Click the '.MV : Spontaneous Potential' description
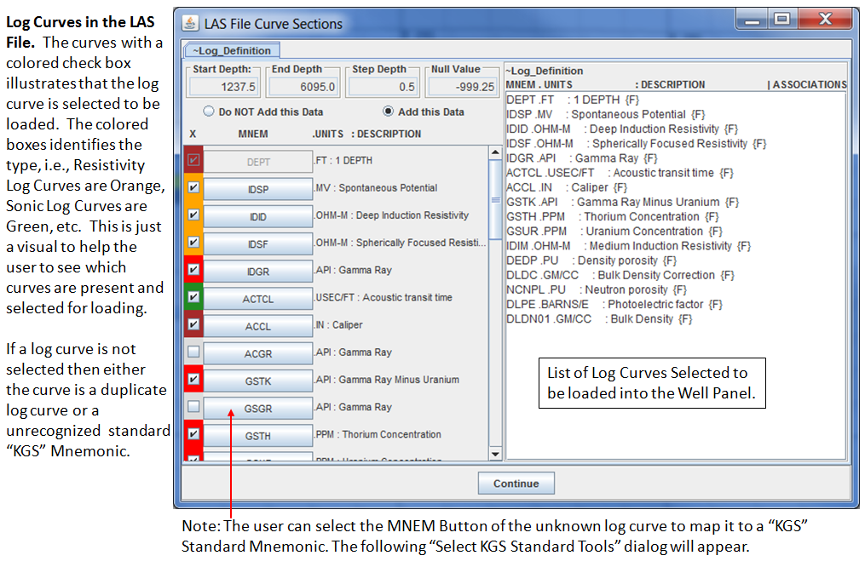 376,187
